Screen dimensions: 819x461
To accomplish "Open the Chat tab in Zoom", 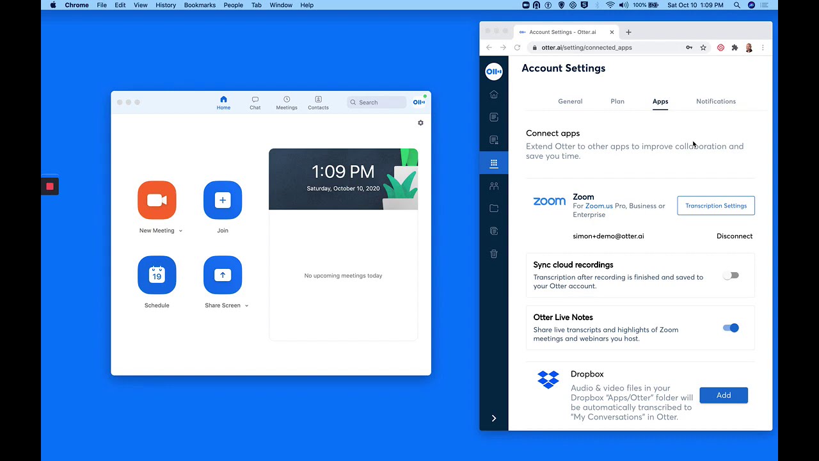I will coord(255,103).
